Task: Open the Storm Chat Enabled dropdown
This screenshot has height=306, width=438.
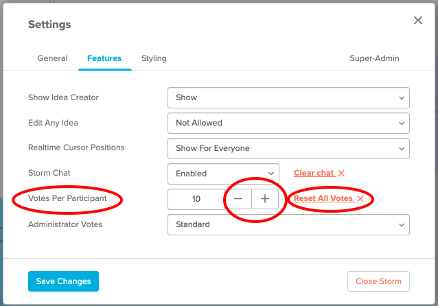Action: (x=223, y=174)
